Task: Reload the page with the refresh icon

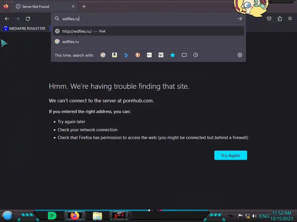Action: coord(28,19)
